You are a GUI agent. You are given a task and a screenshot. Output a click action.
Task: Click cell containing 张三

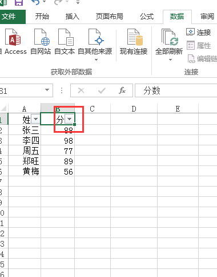click(25, 130)
